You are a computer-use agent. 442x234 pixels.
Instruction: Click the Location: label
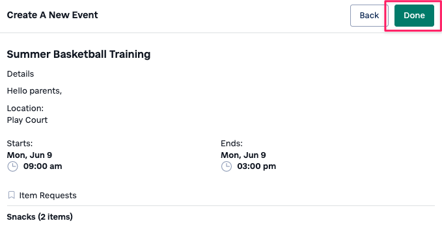[25, 109]
